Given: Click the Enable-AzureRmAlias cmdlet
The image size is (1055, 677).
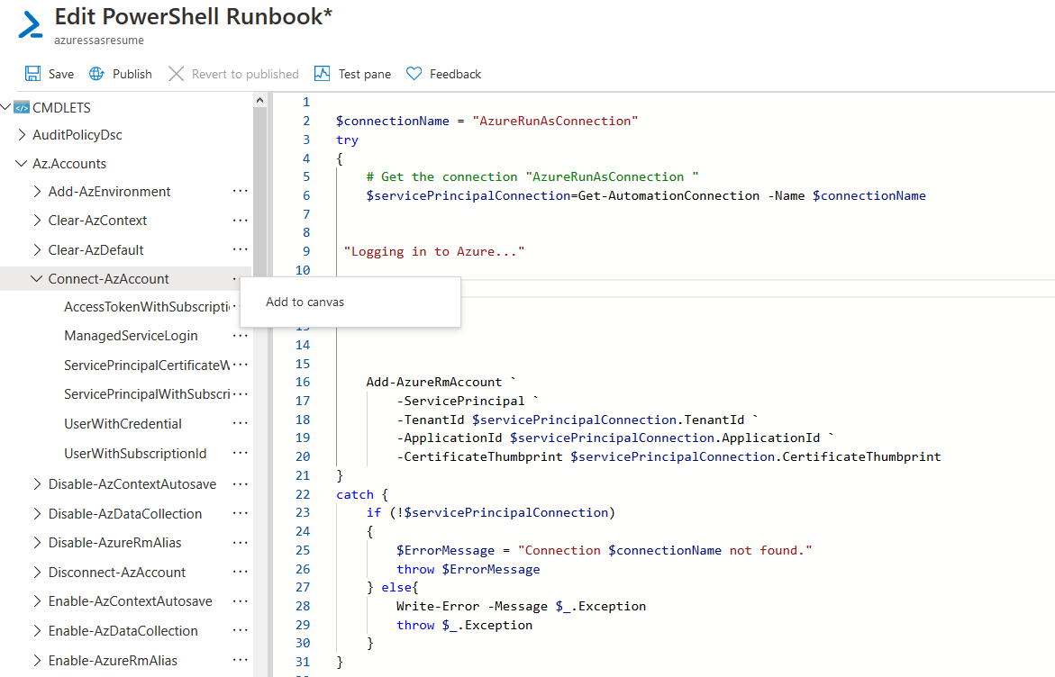Looking at the screenshot, I should tap(113, 661).
